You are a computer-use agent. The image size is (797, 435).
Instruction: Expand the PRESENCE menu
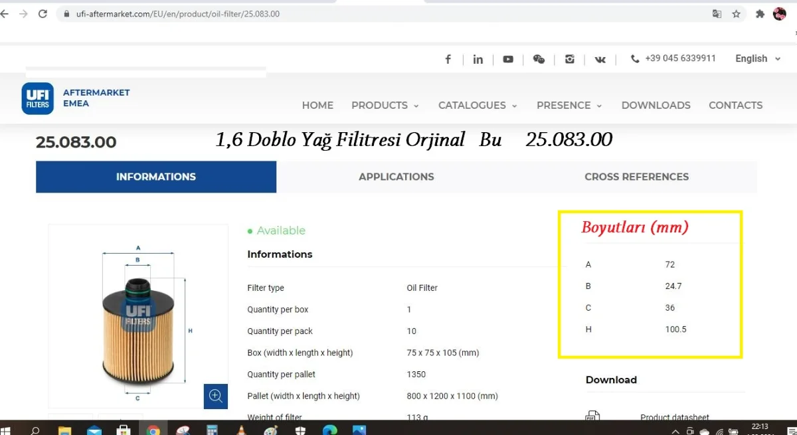(x=569, y=105)
